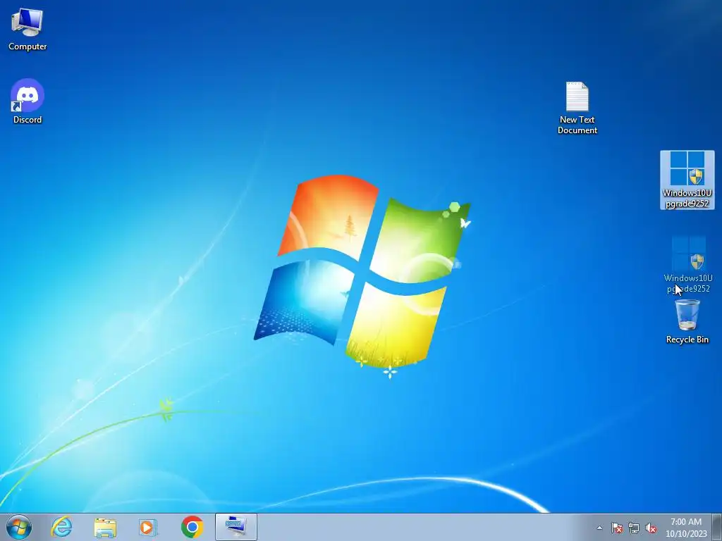Viewport: 722px width, 541px height.
Task: Launch Internet Explorer from the taskbar
Action: tap(62, 527)
